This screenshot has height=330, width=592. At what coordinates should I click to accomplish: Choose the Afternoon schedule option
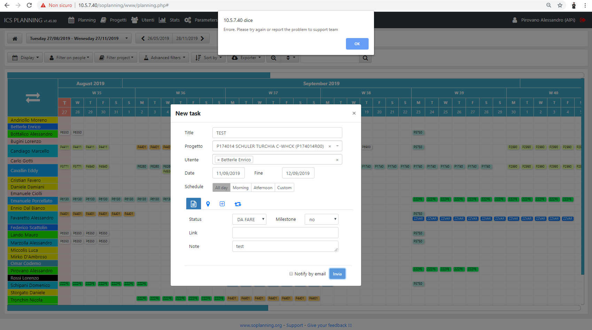[263, 188]
